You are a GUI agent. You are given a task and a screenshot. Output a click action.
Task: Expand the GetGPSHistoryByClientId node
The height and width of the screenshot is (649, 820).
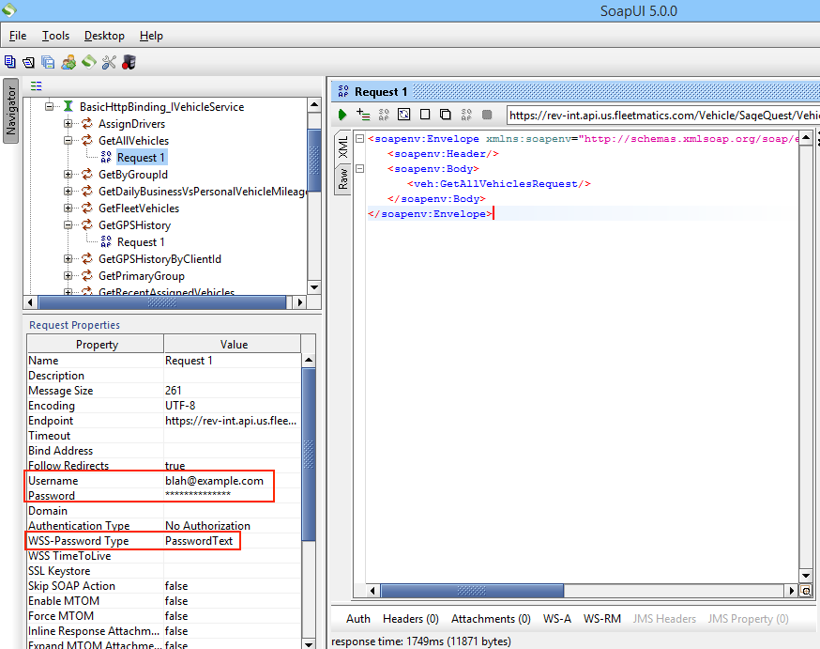pos(68,259)
